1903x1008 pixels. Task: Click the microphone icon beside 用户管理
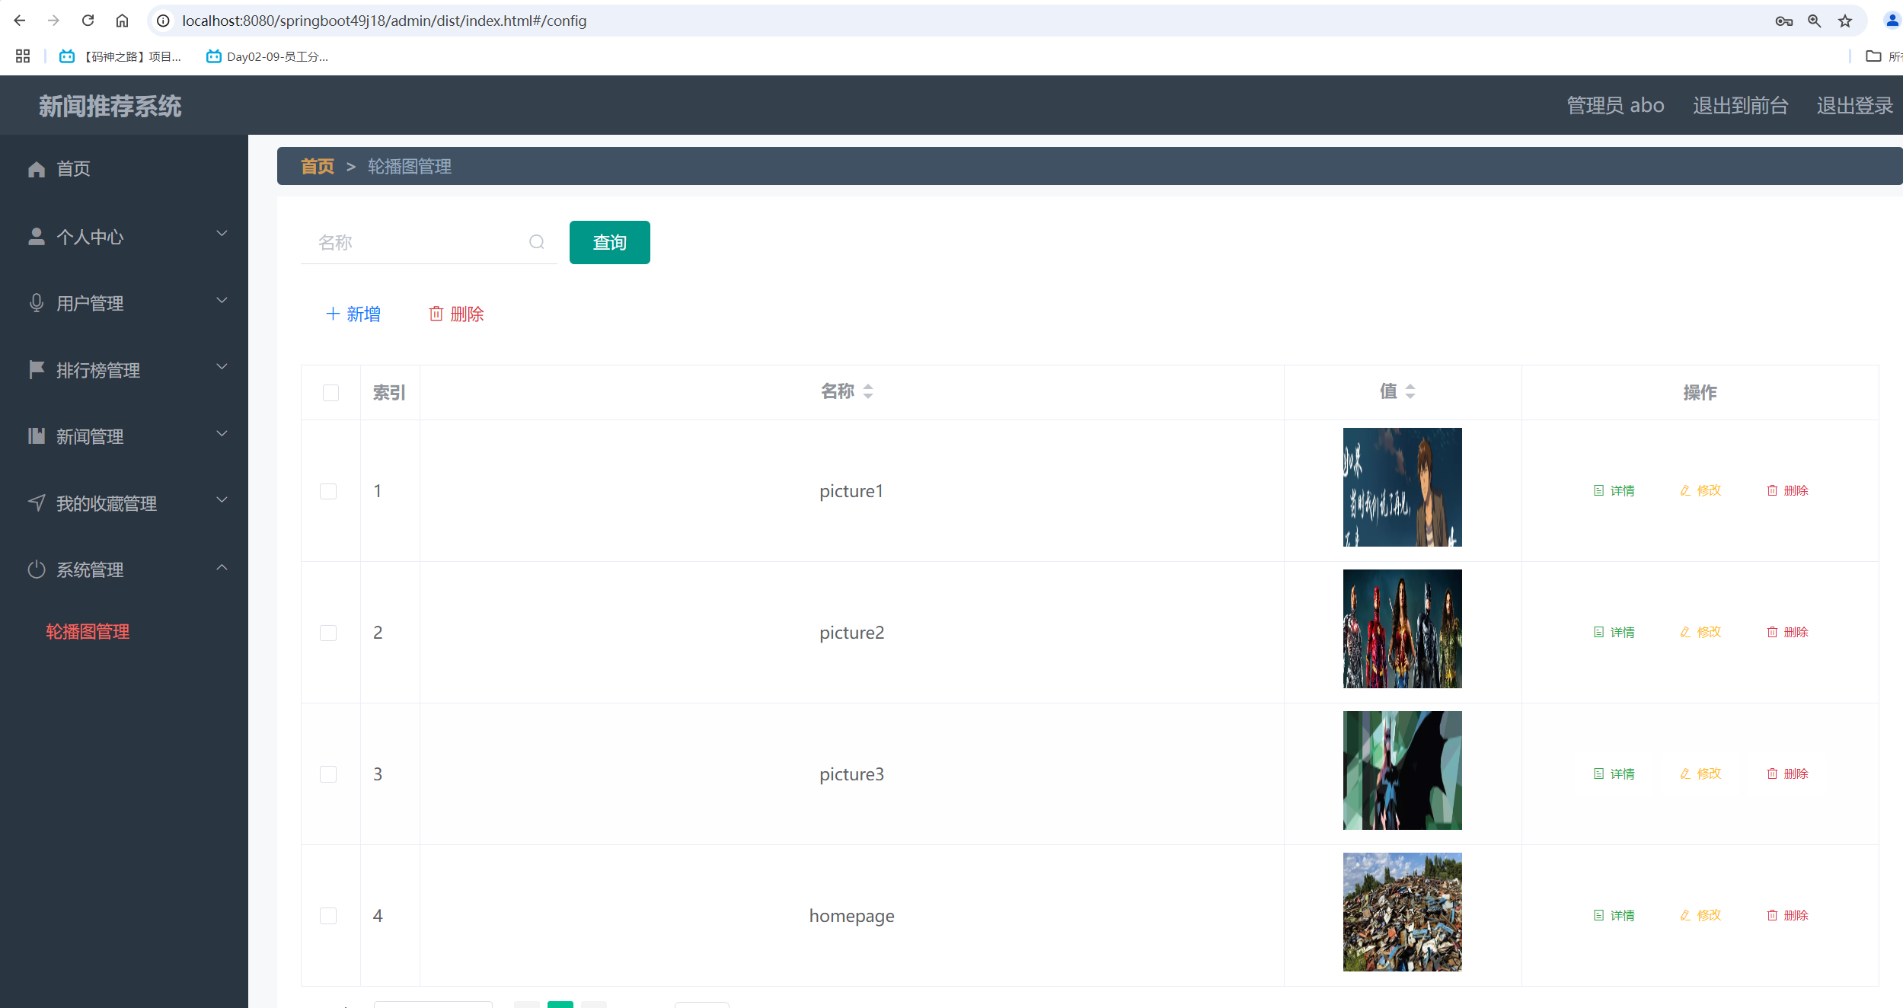(37, 303)
